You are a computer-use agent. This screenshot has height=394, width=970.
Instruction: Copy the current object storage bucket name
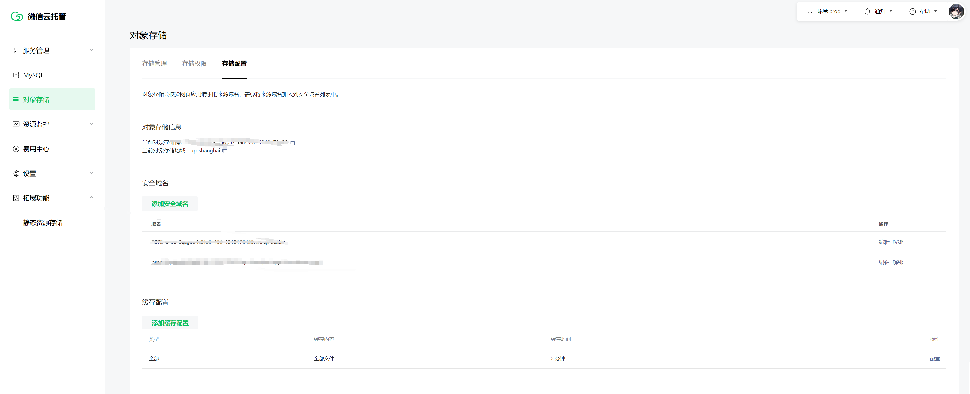click(293, 143)
